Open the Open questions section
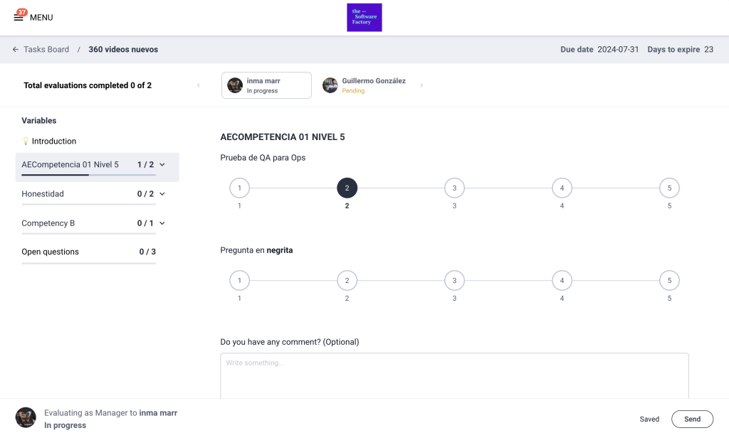Screen dimensions: 729x438 (51, 252)
